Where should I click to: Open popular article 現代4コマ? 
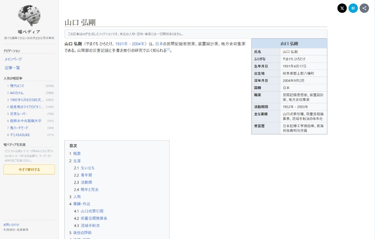coord(17,86)
